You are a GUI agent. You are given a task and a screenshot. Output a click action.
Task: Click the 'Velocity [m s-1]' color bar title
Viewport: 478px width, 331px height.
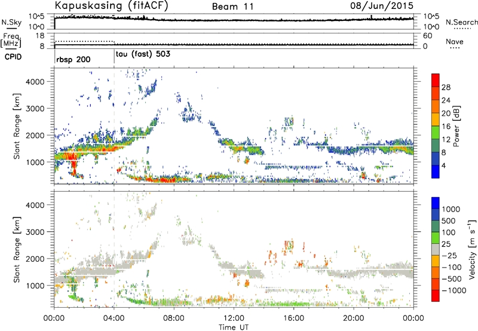pos(472,249)
